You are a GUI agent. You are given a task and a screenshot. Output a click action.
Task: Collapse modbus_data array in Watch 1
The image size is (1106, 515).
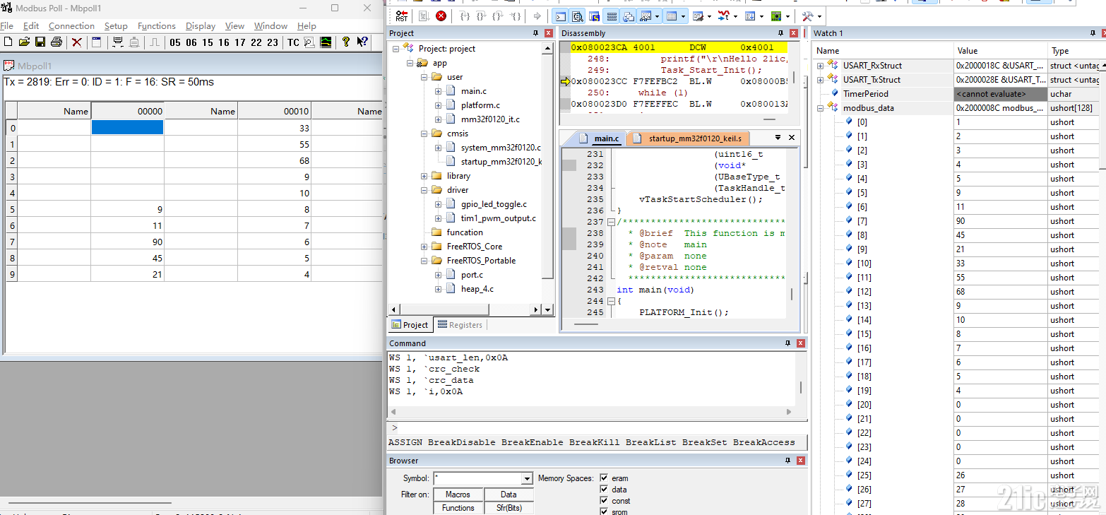(x=821, y=107)
